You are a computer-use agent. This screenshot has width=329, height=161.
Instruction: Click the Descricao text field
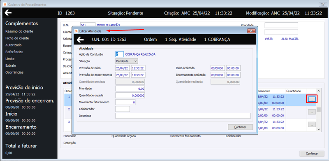point(183,116)
